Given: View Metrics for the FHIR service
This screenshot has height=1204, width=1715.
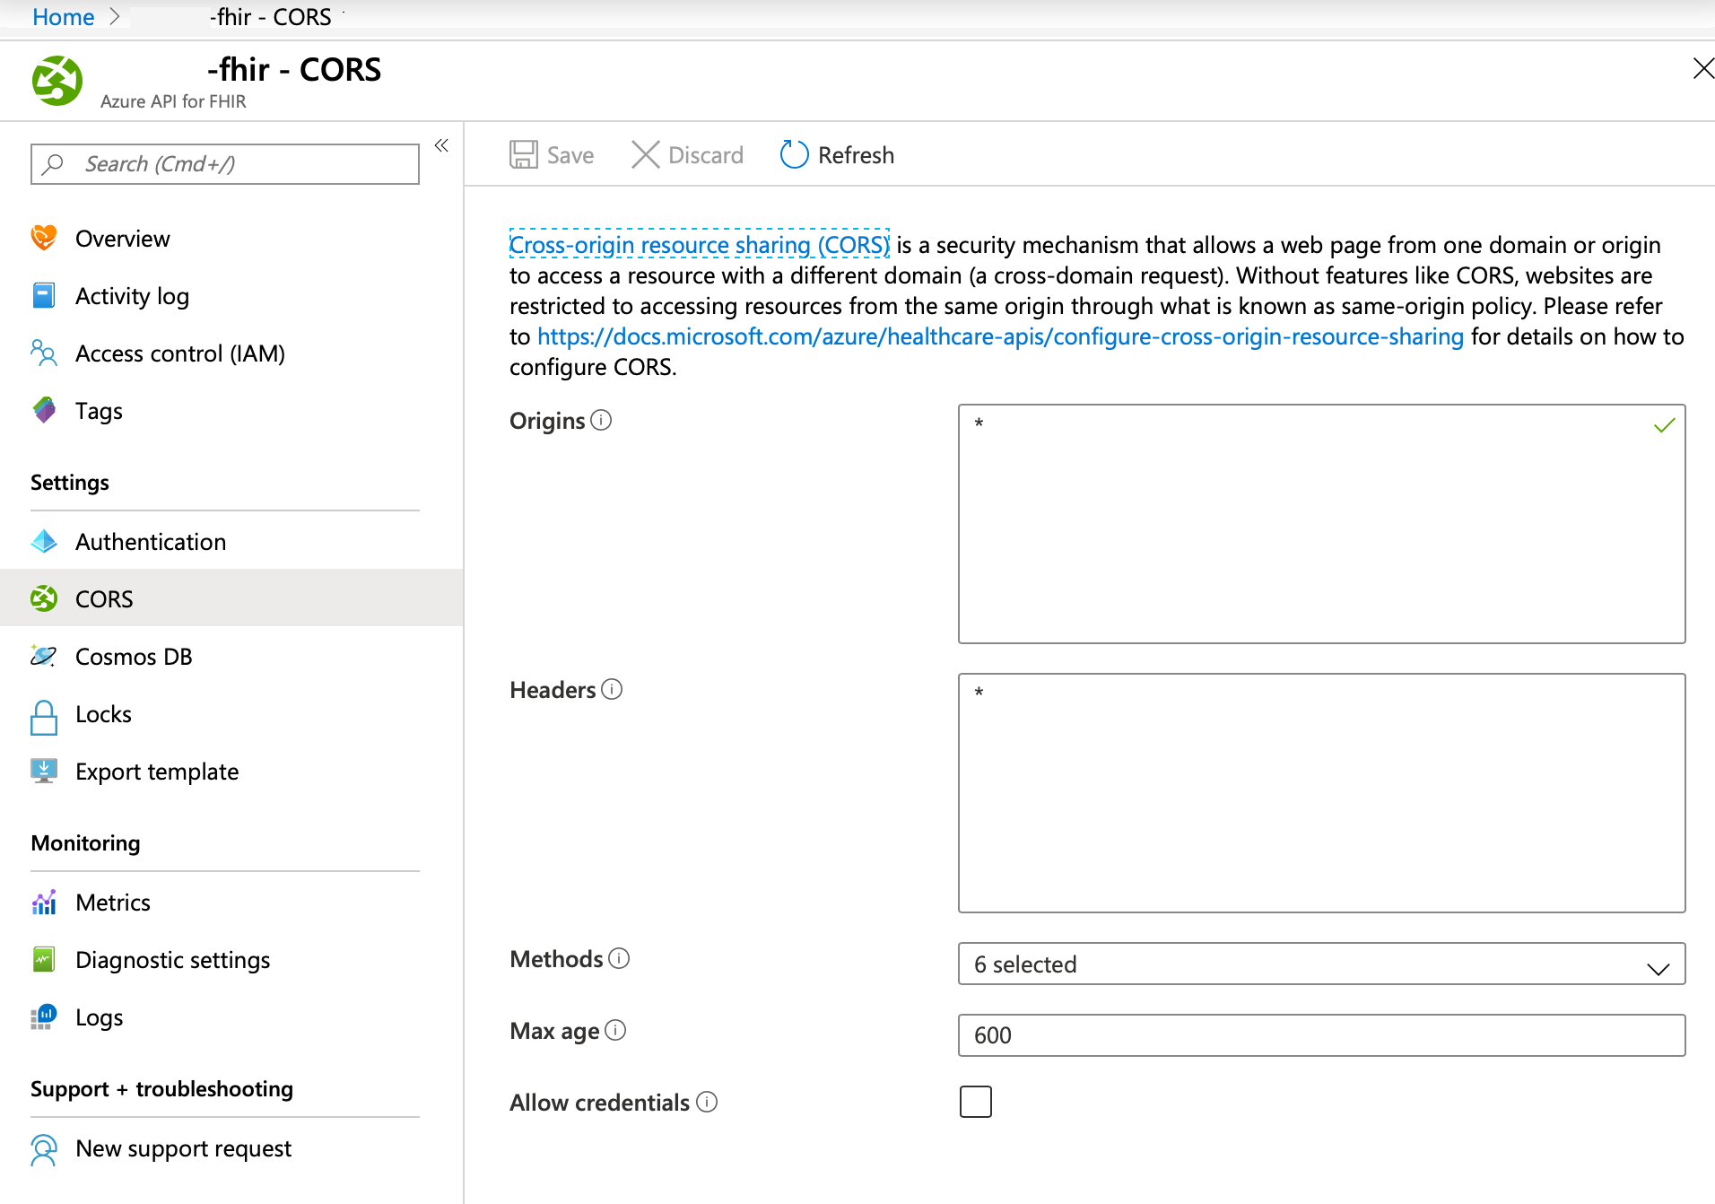Looking at the screenshot, I should coord(113,902).
